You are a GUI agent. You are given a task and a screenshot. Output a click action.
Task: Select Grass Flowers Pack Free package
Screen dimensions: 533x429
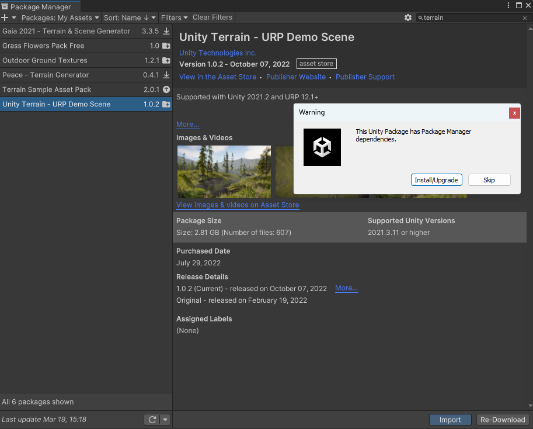pyautogui.click(x=86, y=46)
